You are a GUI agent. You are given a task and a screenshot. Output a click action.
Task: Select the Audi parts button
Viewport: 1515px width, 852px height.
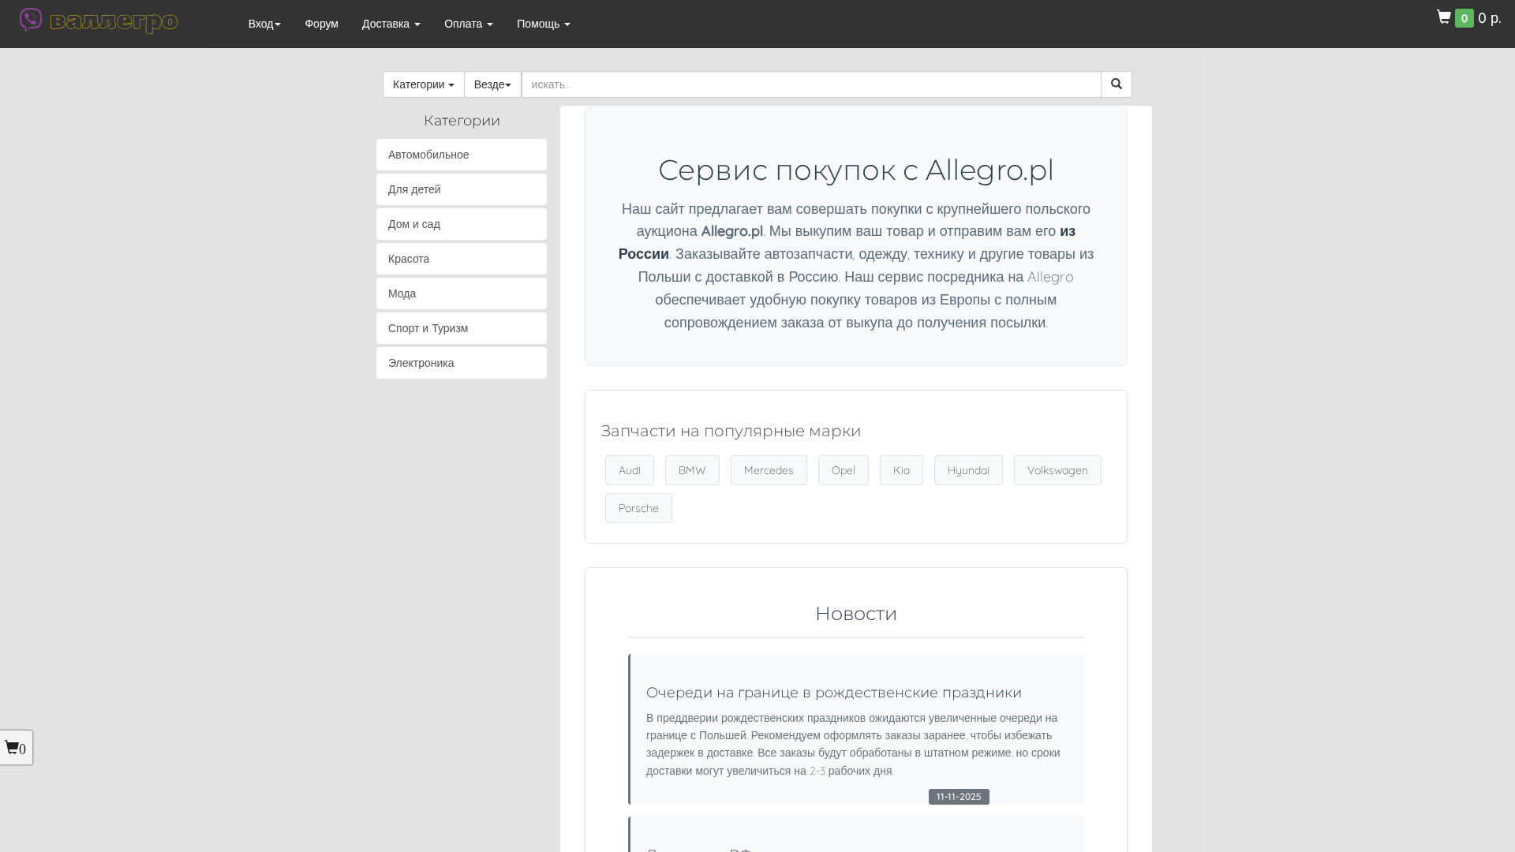click(x=629, y=469)
